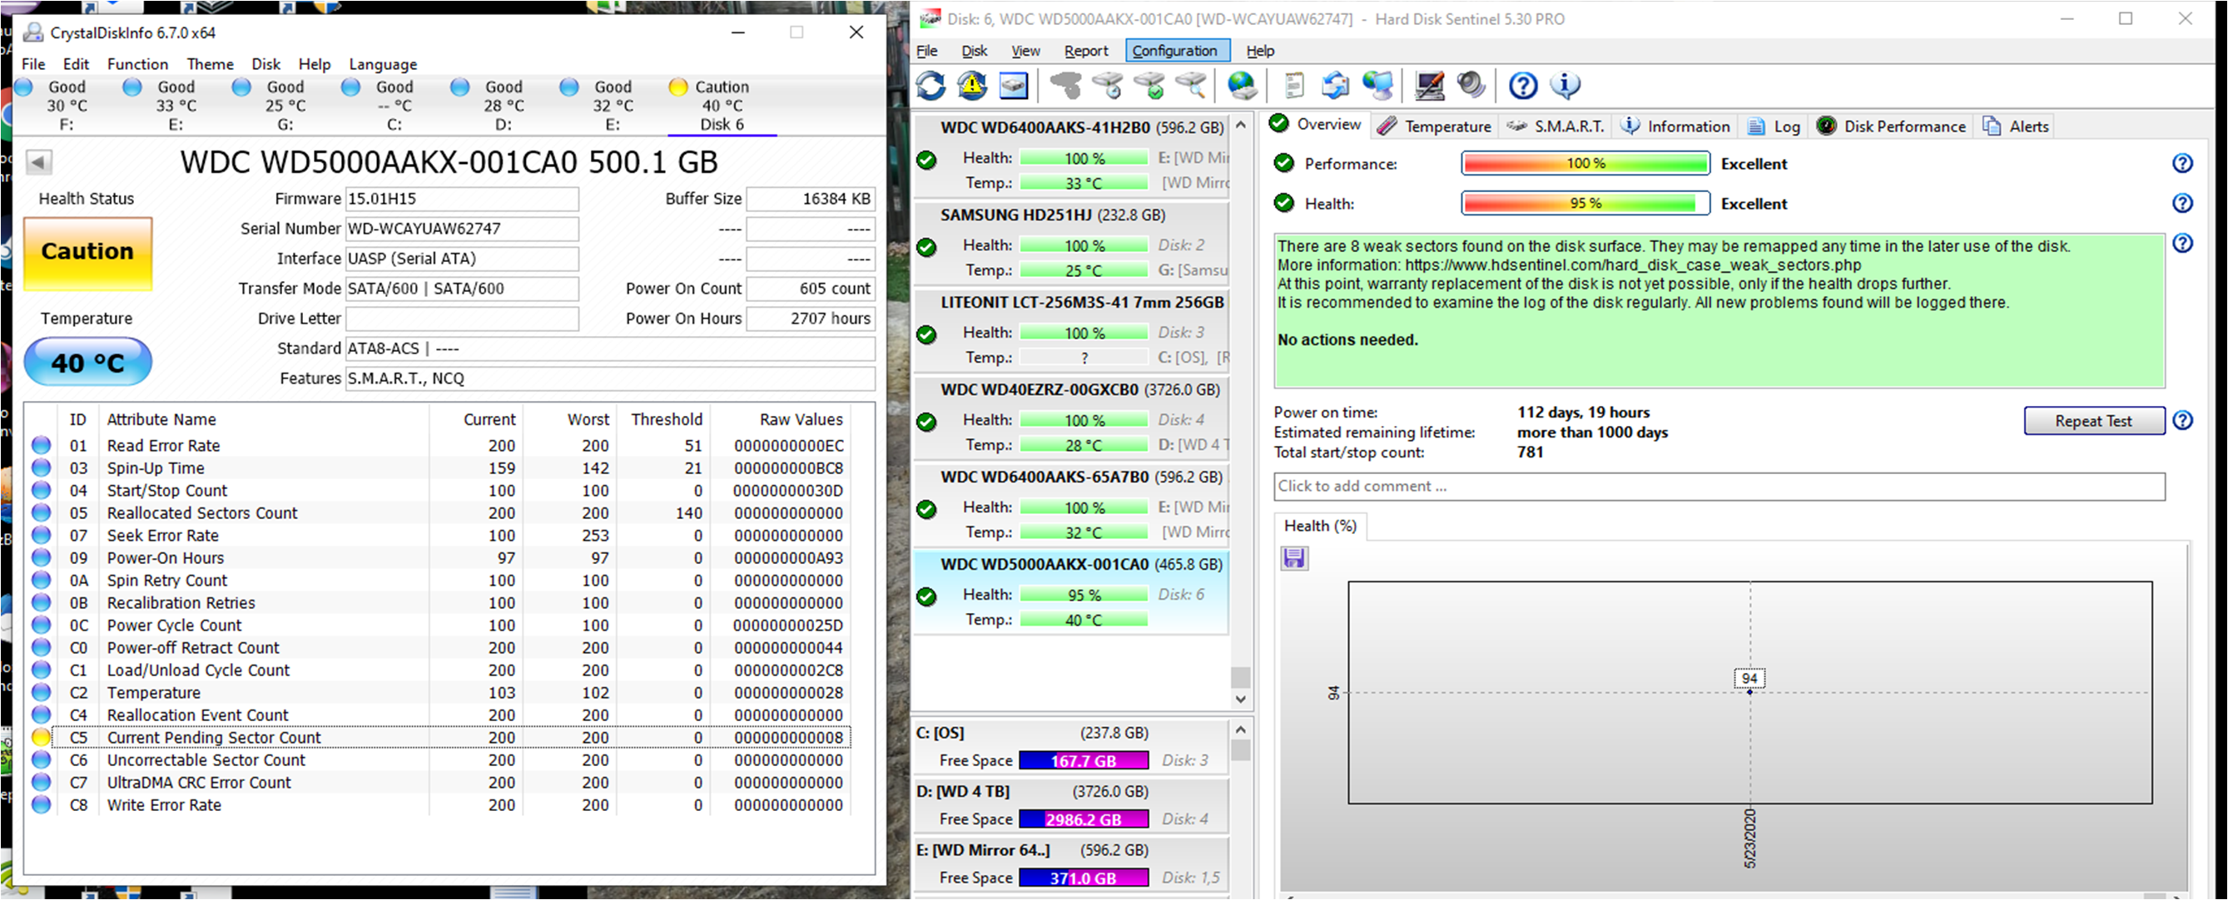Image resolution: width=2228 pixels, height=900 pixels.
Task: Select the Good 30 °C F: drive
Action: click(66, 106)
